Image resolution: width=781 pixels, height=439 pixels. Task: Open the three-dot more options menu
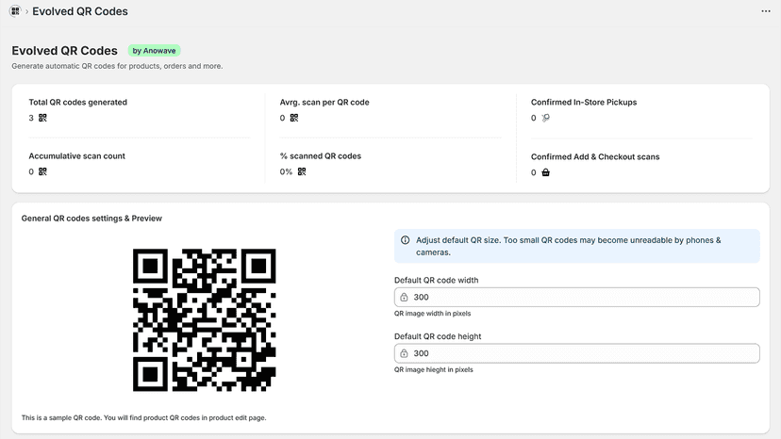click(x=766, y=11)
